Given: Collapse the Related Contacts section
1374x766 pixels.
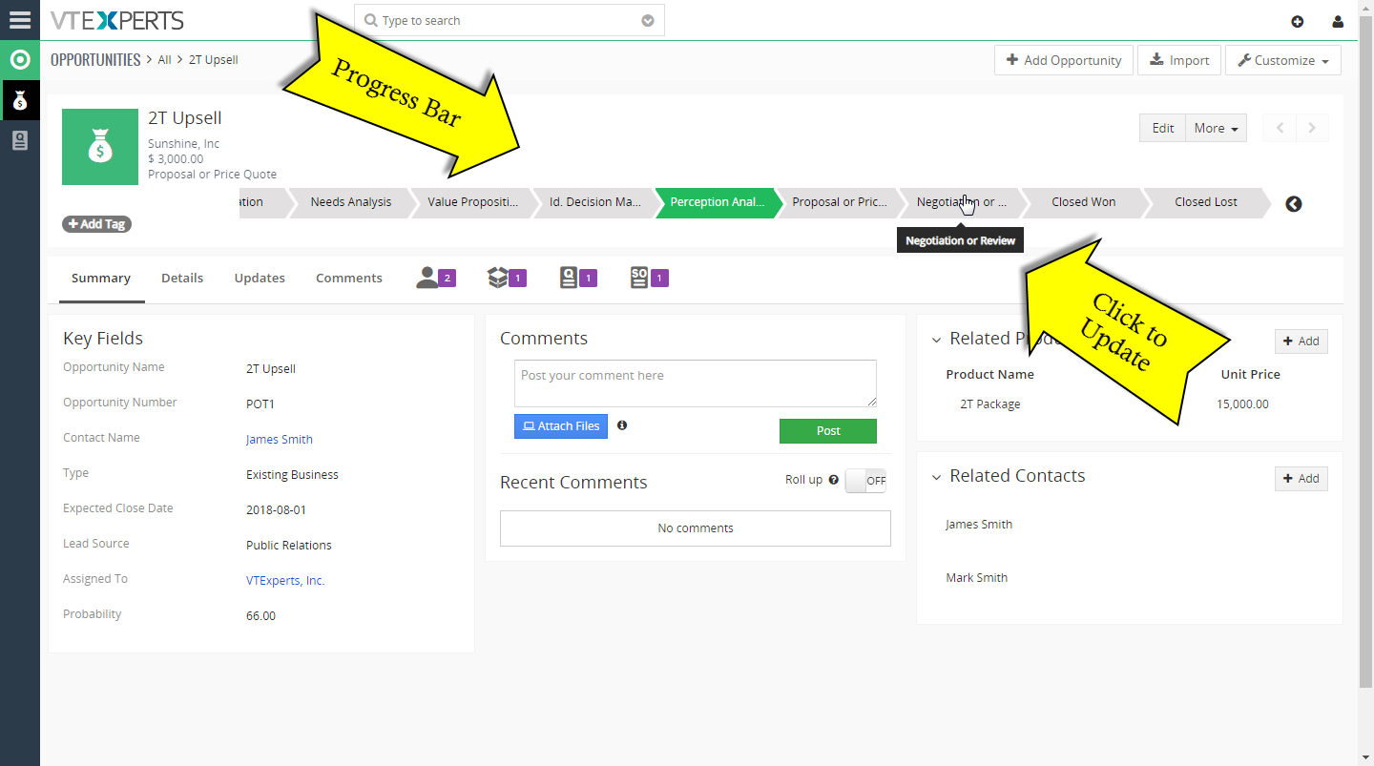Looking at the screenshot, I should click(937, 477).
